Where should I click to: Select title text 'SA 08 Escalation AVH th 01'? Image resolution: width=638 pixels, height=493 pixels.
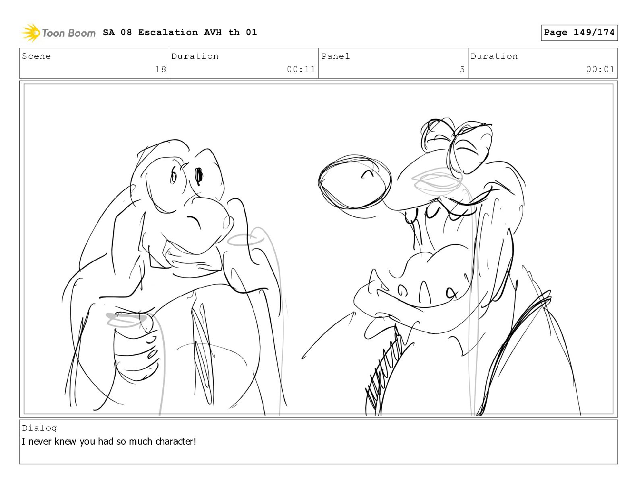click(x=180, y=32)
